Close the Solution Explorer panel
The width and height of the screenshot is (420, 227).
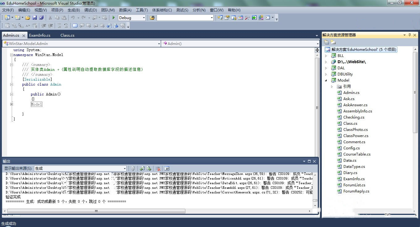(x=415, y=35)
